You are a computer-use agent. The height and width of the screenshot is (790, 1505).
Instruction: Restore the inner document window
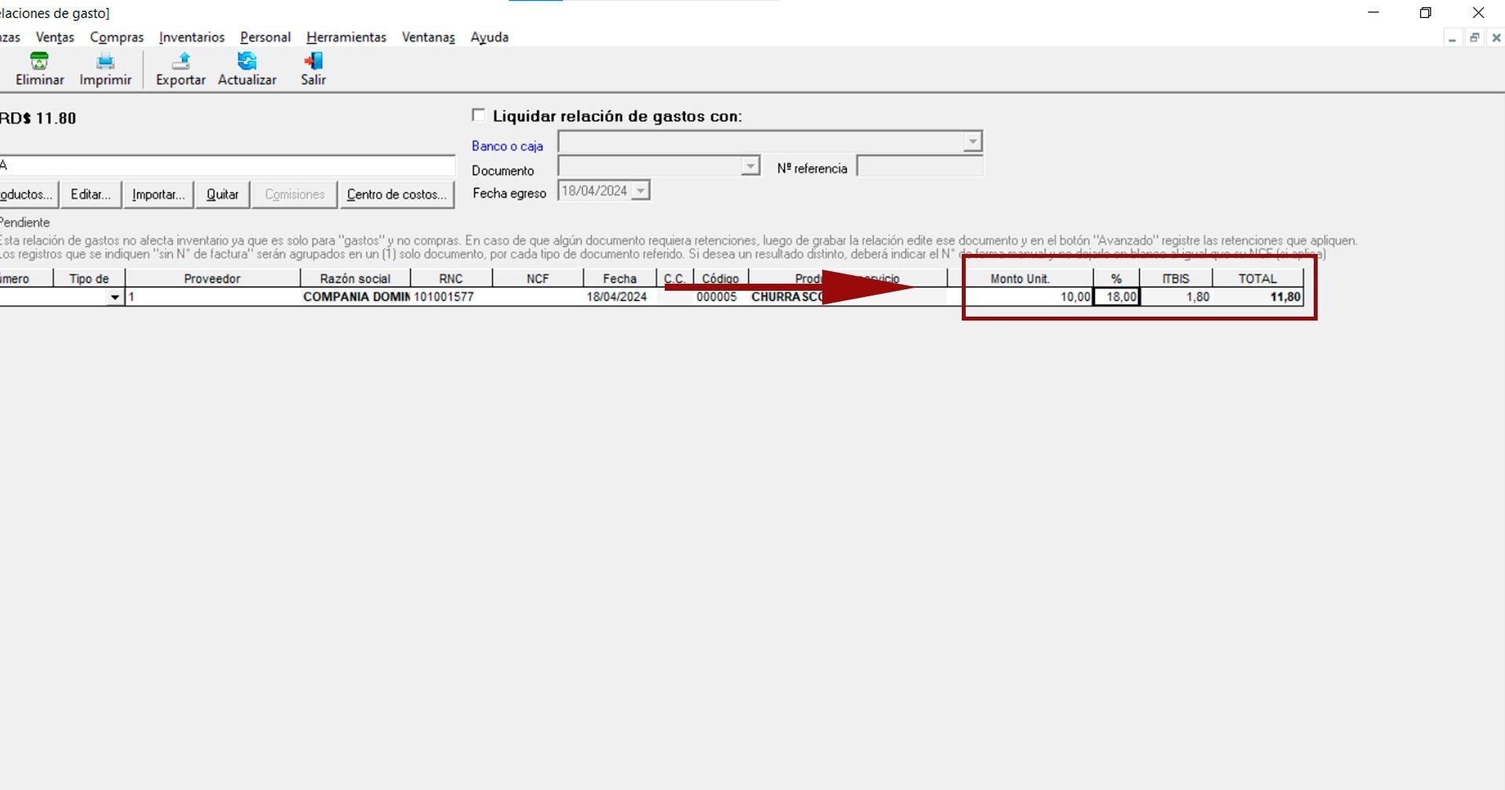1474,38
